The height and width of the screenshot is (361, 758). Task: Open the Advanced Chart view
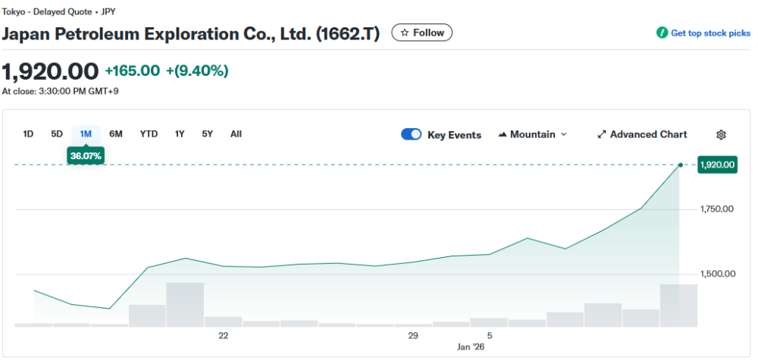tap(648, 135)
